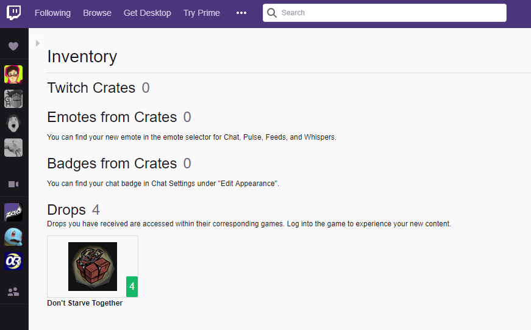The image size is (531, 330).
Task: Click the Don't Starve Together drop thumbnail
Action: (93, 267)
